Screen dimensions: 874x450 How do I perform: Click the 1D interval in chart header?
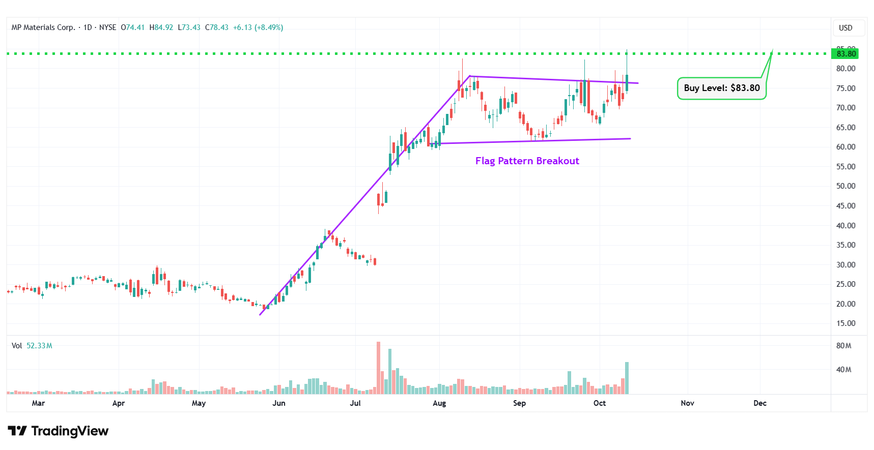click(x=88, y=27)
